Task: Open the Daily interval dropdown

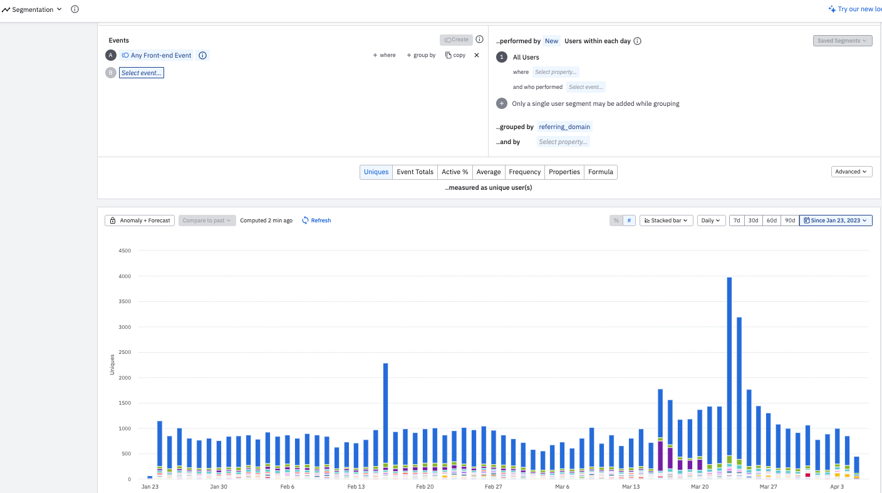Action: pyautogui.click(x=712, y=221)
